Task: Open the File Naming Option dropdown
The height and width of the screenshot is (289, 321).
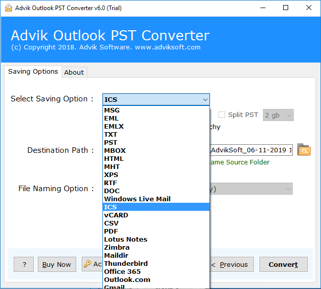Action: point(251,189)
